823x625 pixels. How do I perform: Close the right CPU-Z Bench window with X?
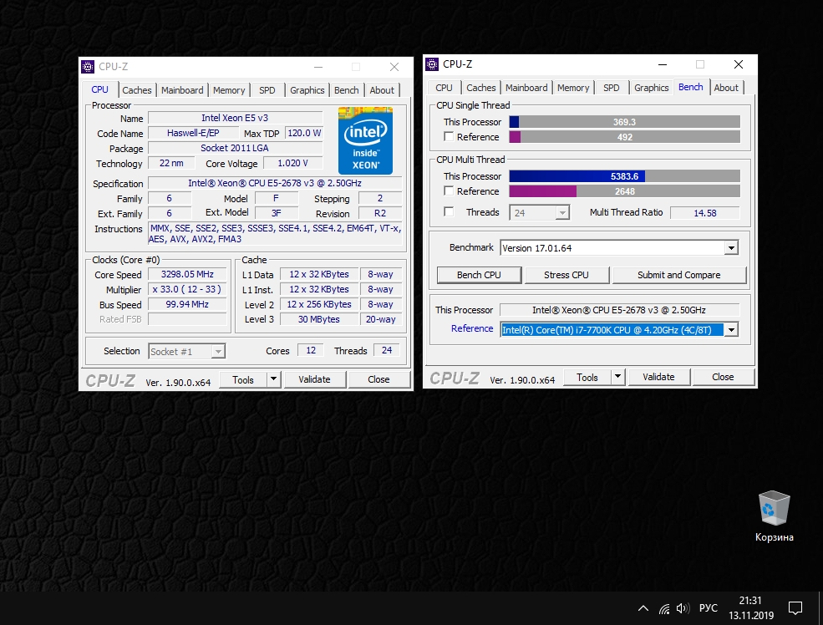click(739, 64)
